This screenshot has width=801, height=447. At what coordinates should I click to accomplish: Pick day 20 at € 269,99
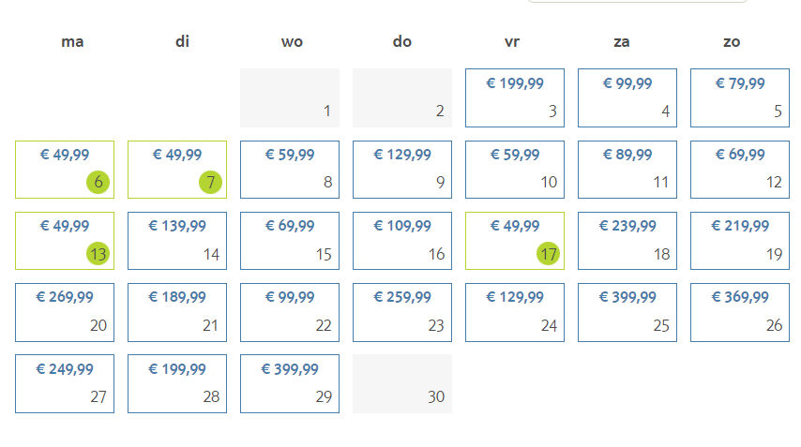[65, 312]
